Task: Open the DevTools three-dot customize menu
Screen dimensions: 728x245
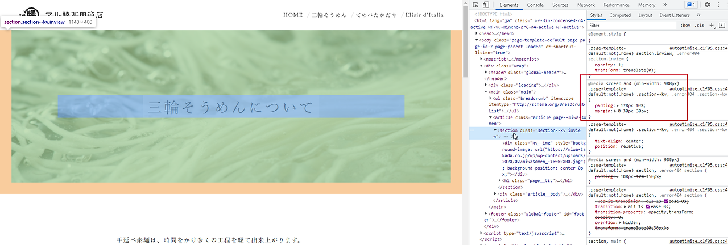Action: pyautogui.click(x=718, y=5)
